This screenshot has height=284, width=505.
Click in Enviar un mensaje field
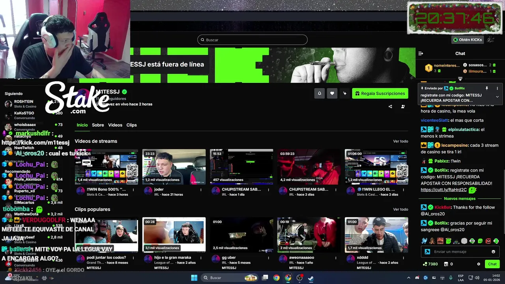460,252
